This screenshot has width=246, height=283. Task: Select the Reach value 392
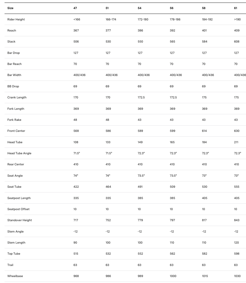172,31
